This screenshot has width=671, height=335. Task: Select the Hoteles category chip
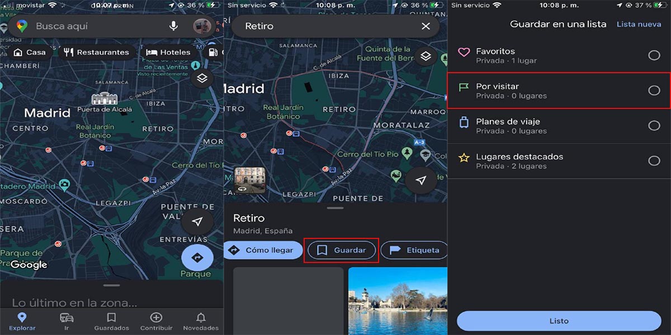coord(168,52)
